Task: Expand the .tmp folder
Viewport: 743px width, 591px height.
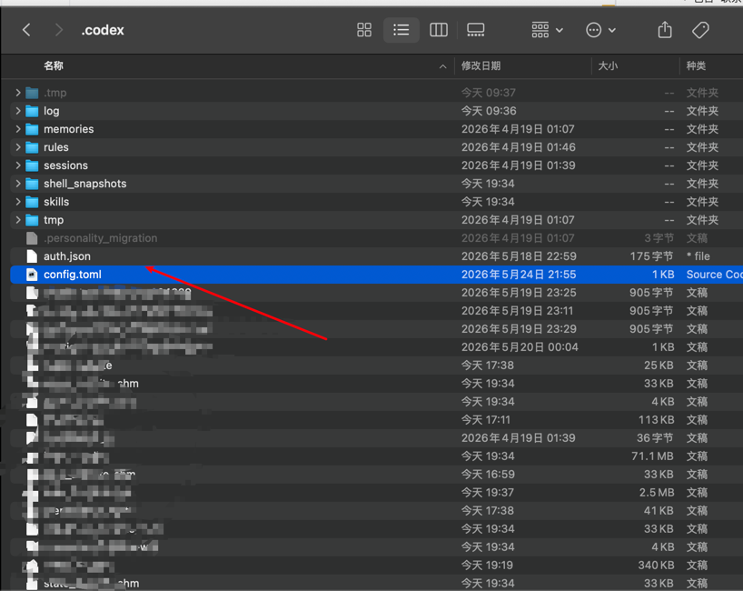Action: click(x=18, y=93)
